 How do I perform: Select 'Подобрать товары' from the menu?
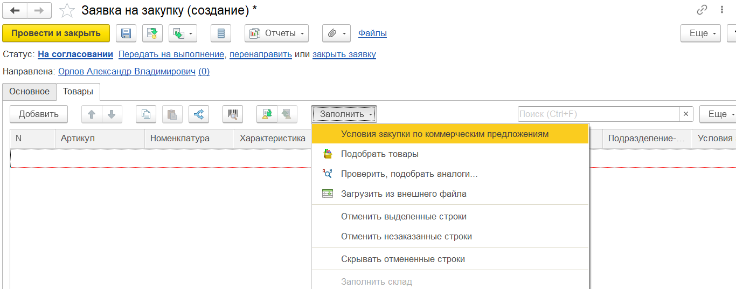click(x=379, y=154)
